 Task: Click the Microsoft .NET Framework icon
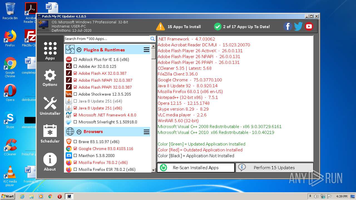coord(69,115)
